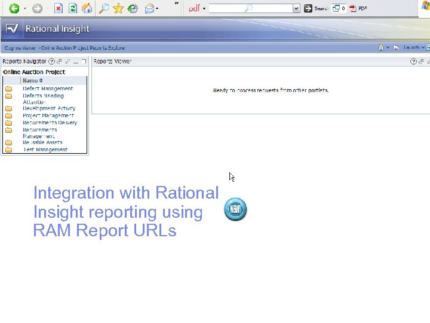
Task: Click the Ready to process requests message
Action: click(271, 90)
